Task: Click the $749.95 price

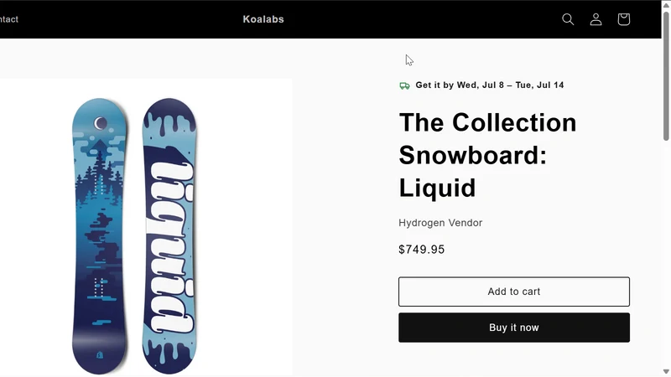Action: coord(422,249)
